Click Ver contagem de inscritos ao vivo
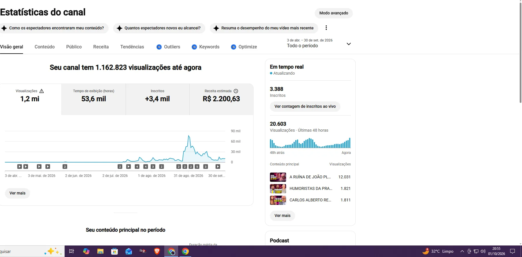The image size is (522, 257). [x=305, y=106]
